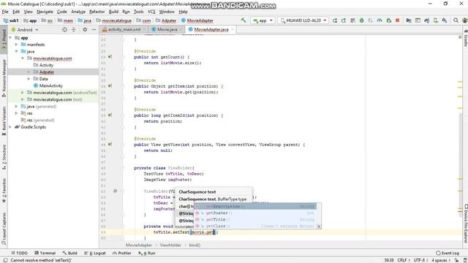Open Resource Manager side tab

pyautogui.click(x=4, y=78)
